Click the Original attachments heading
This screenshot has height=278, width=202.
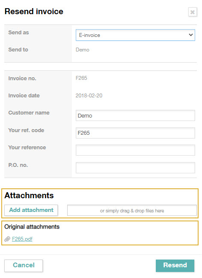pos(32,227)
